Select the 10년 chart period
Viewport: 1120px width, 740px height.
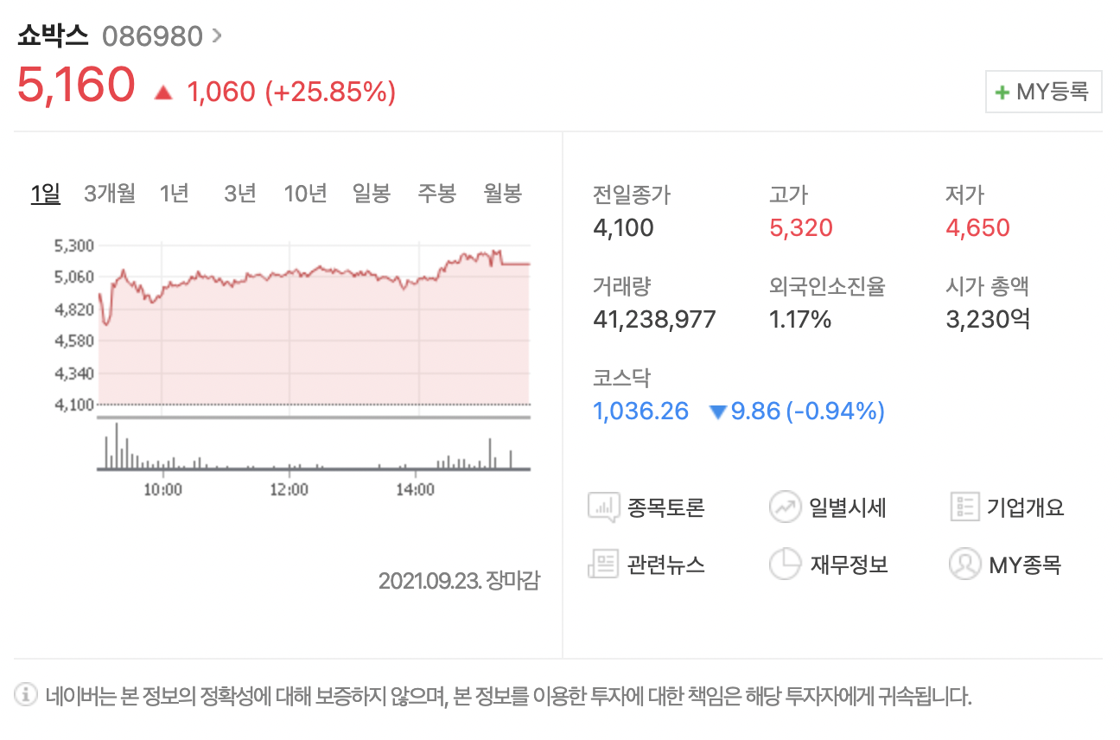pos(305,194)
